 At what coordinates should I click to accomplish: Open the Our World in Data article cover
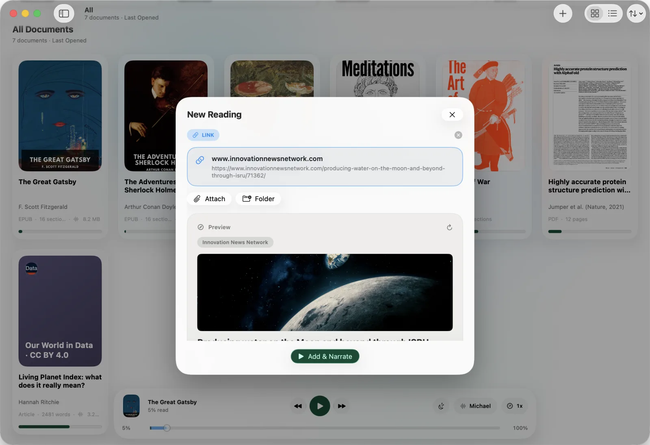tap(60, 311)
